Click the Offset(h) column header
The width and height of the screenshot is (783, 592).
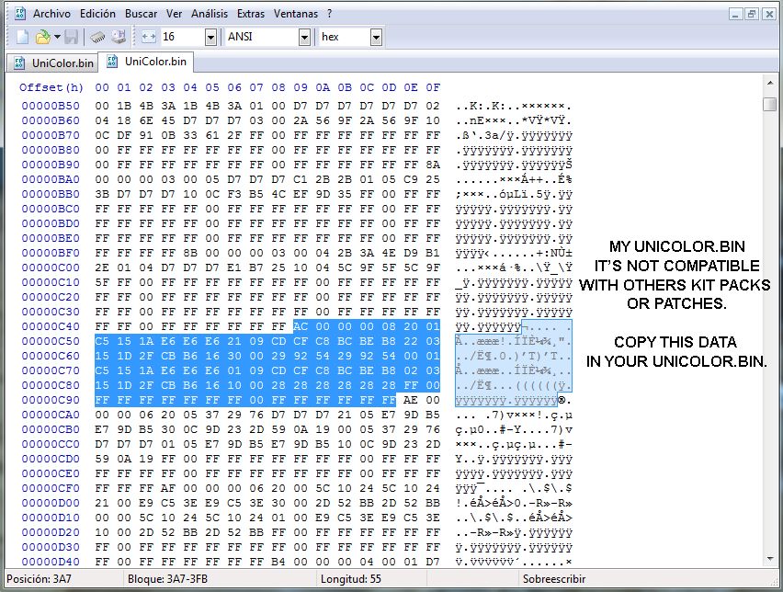(x=51, y=87)
